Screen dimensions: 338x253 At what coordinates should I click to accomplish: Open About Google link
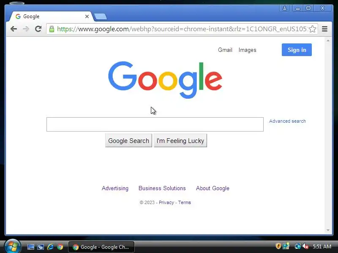[213, 188]
